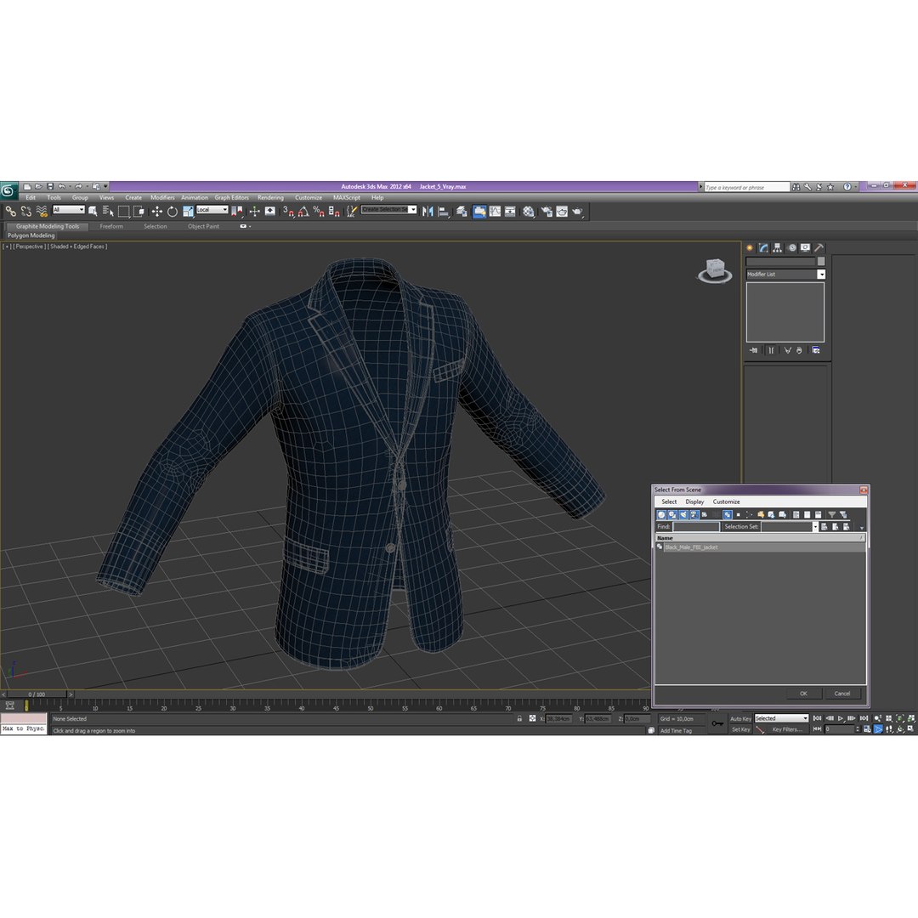Open the Utilities hammer panel tab
The width and height of the screenshot is (918, 918).
(x=819, y=247)
